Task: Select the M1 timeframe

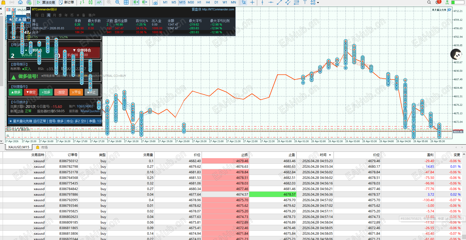Action: tap(165, 2)
